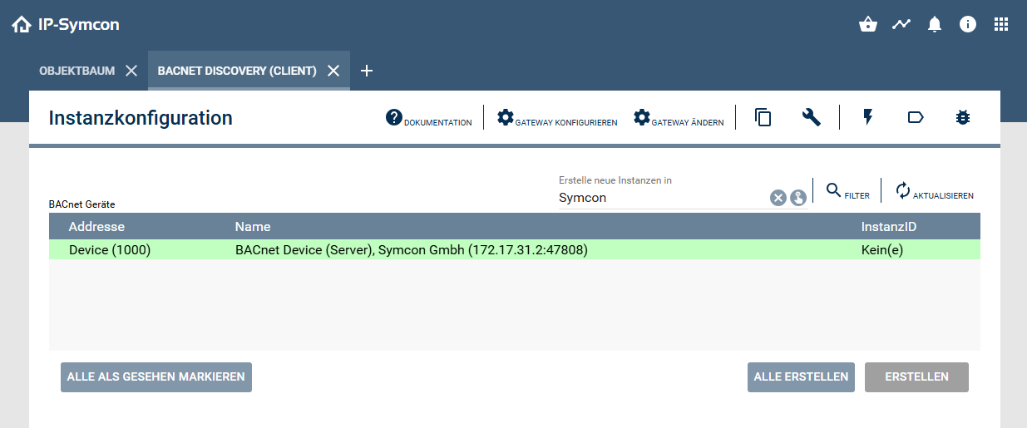Click the Alle erstellen button
Image resolution: width=1027 pixels, height=428 pixels.
pyautogui.click(x=801, y=376)
